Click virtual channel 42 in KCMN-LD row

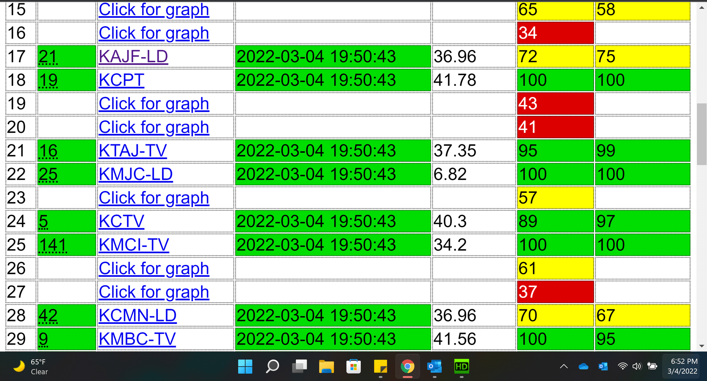coord(48,316)
